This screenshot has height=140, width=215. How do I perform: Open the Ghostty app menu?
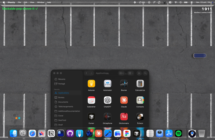[x=11, y=2]
